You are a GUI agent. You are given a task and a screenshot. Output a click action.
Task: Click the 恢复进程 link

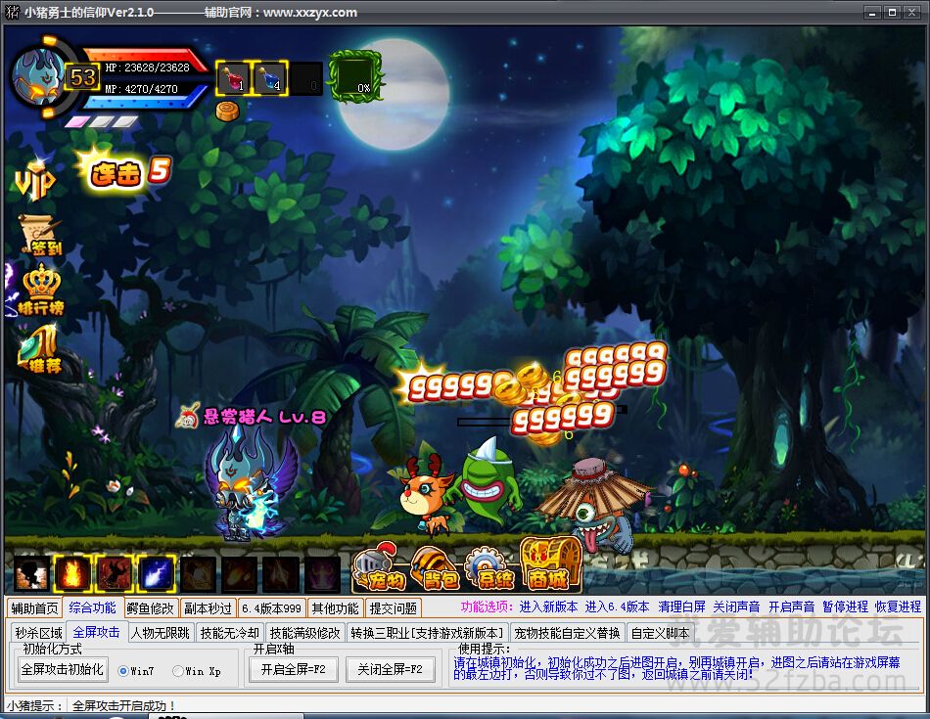coord(898,607)
